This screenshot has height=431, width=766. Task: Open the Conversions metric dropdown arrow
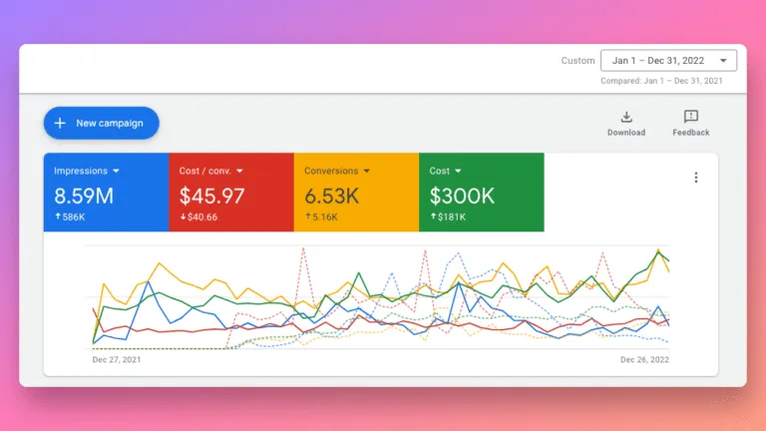coord(367,171)
